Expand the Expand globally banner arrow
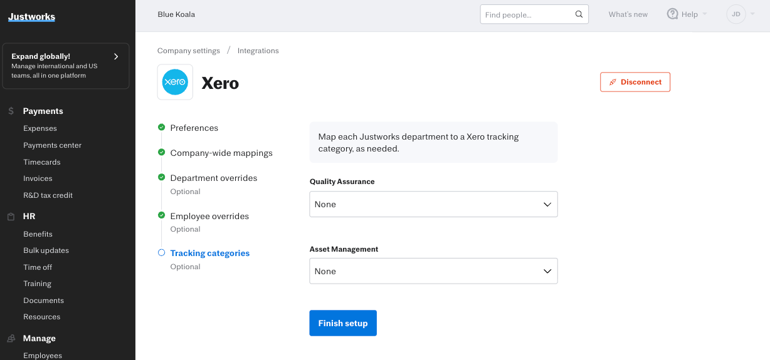 pyautogui.click(x=116, y=56)
